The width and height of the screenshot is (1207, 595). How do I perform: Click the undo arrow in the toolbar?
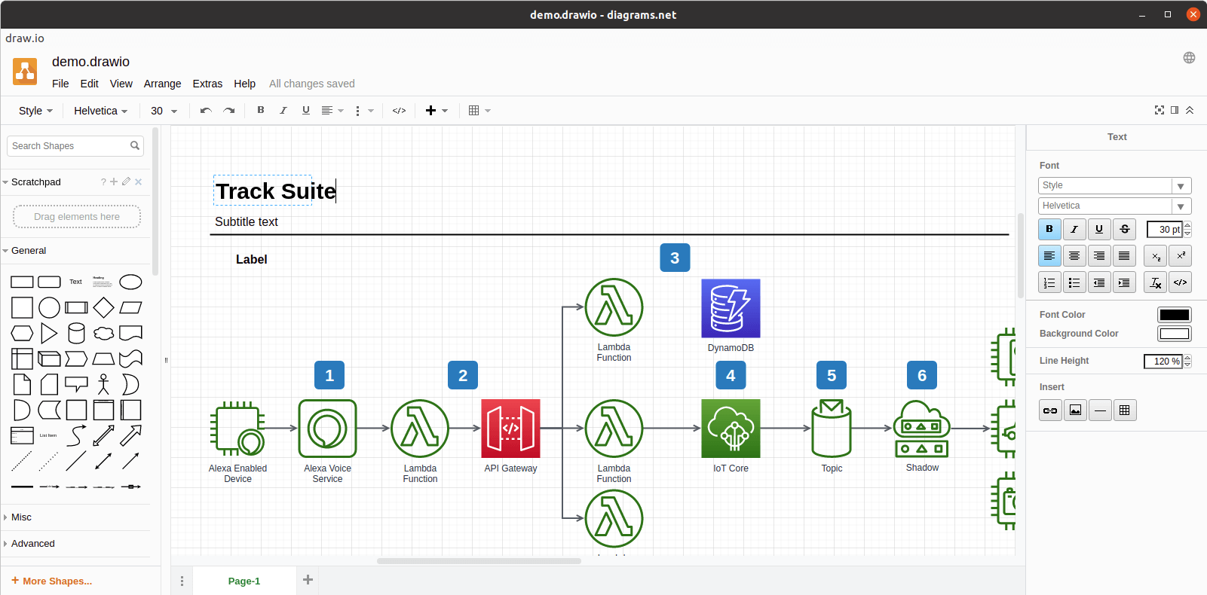206,111
